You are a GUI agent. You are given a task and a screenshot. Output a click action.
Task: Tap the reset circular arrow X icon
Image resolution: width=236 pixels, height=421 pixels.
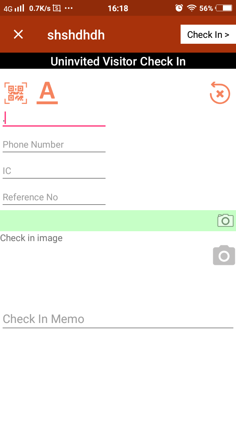pos(220,93)
